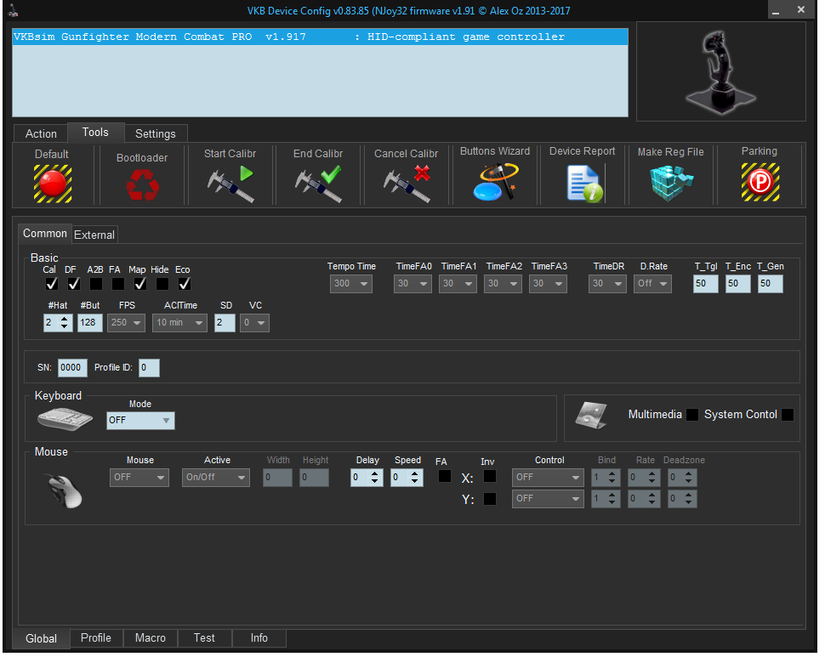Open the Buttons Wizard icon
Image resolution: width=825 pixels, height=657 pixels.
(x=495, y=182)
